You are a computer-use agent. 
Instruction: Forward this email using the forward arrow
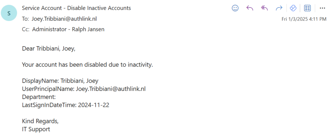pos(279,8)
